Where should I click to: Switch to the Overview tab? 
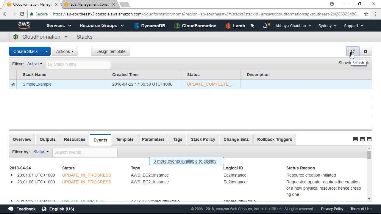click(22, 139)
